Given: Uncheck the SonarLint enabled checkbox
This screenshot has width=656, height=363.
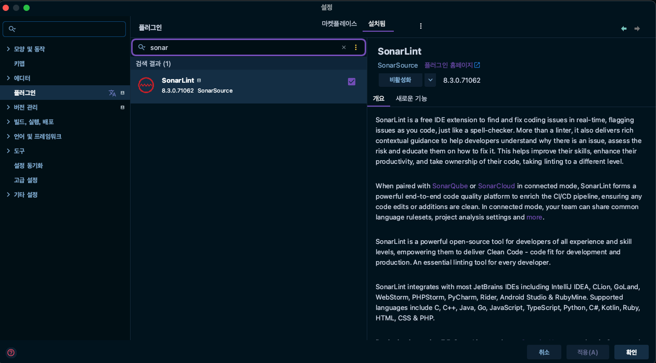Looking at the screenshot, I should 352,82.
